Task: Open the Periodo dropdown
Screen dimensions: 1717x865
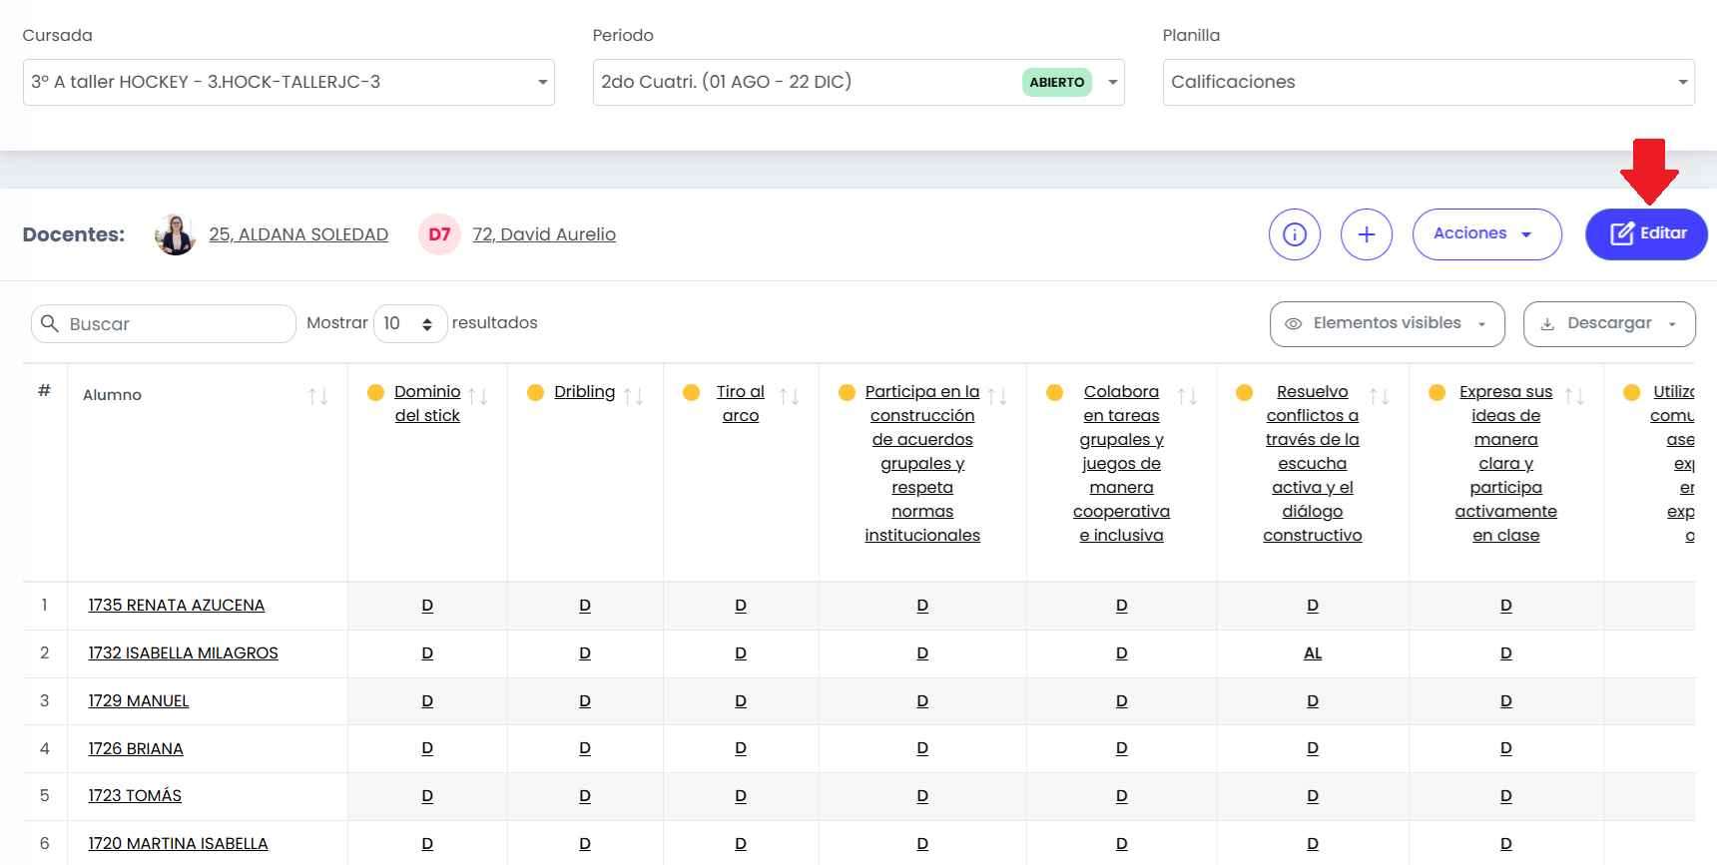Action: [858, 82]
